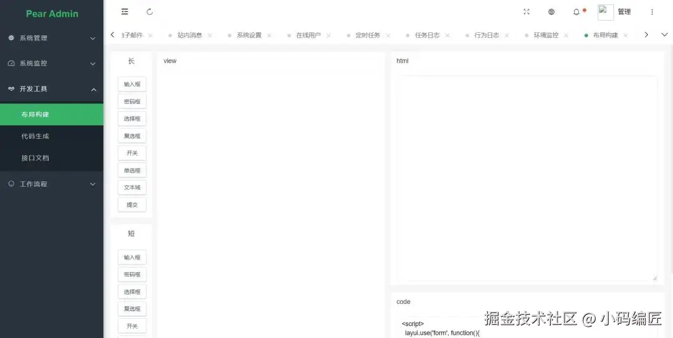Click the circle icon beside 工作流程
Image resolution: width=673 pixels, height=338 pixels.
[11, 184]
